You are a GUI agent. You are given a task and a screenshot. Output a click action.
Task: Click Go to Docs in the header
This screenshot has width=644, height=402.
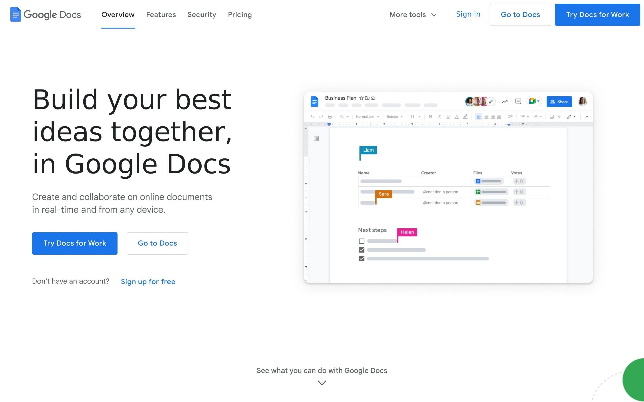[x=520, y=15]
